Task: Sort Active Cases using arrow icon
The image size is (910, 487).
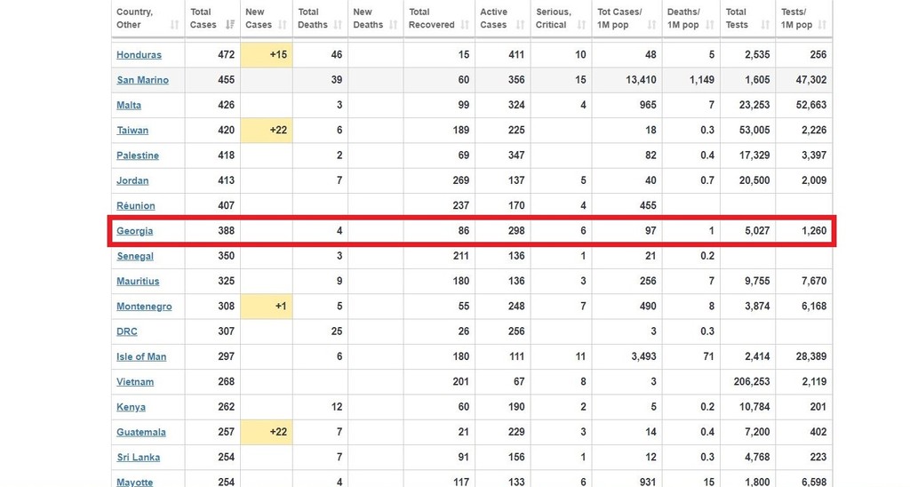Action: [x=520, y=25]
